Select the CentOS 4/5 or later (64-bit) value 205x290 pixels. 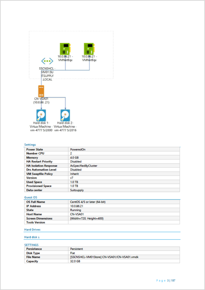coord(88,202)
